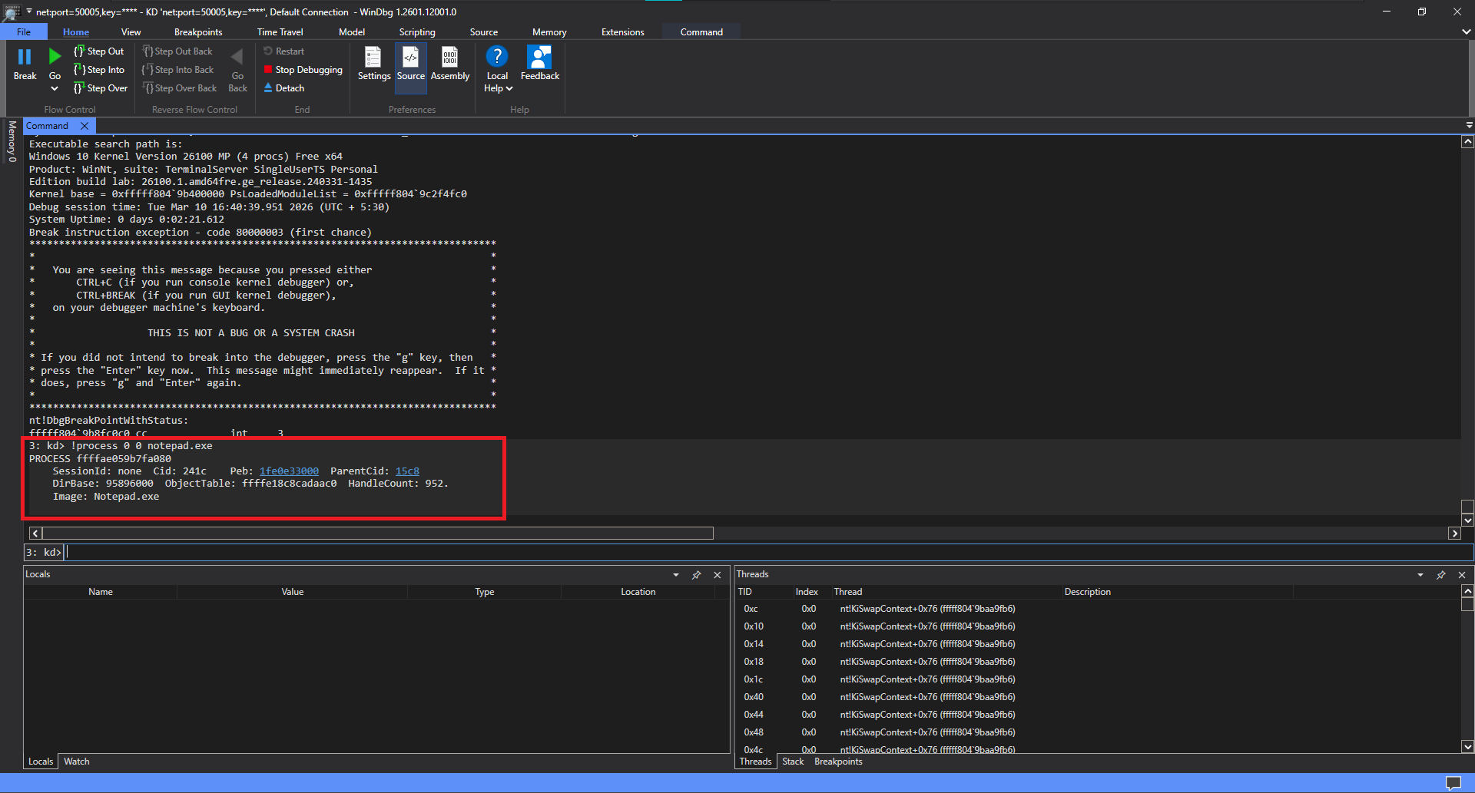Screen dimensions: 1475x793
Task: Open the Threads panel options dropdown
Action: point(1419,574)
